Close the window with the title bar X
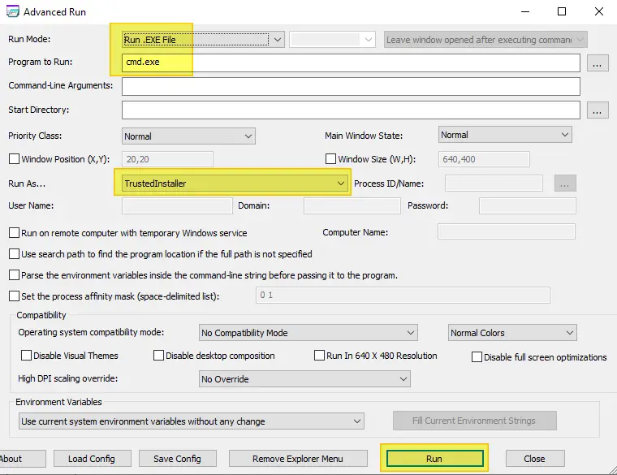Viewport: 617px width, 475px height. pos(599,11)
